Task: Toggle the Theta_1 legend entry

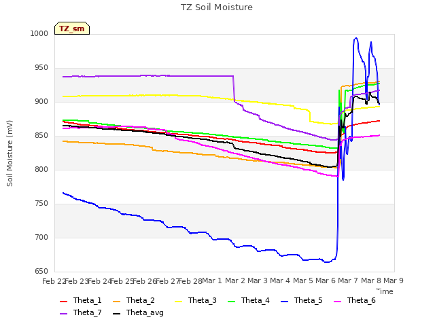Action: click(81, 300)
